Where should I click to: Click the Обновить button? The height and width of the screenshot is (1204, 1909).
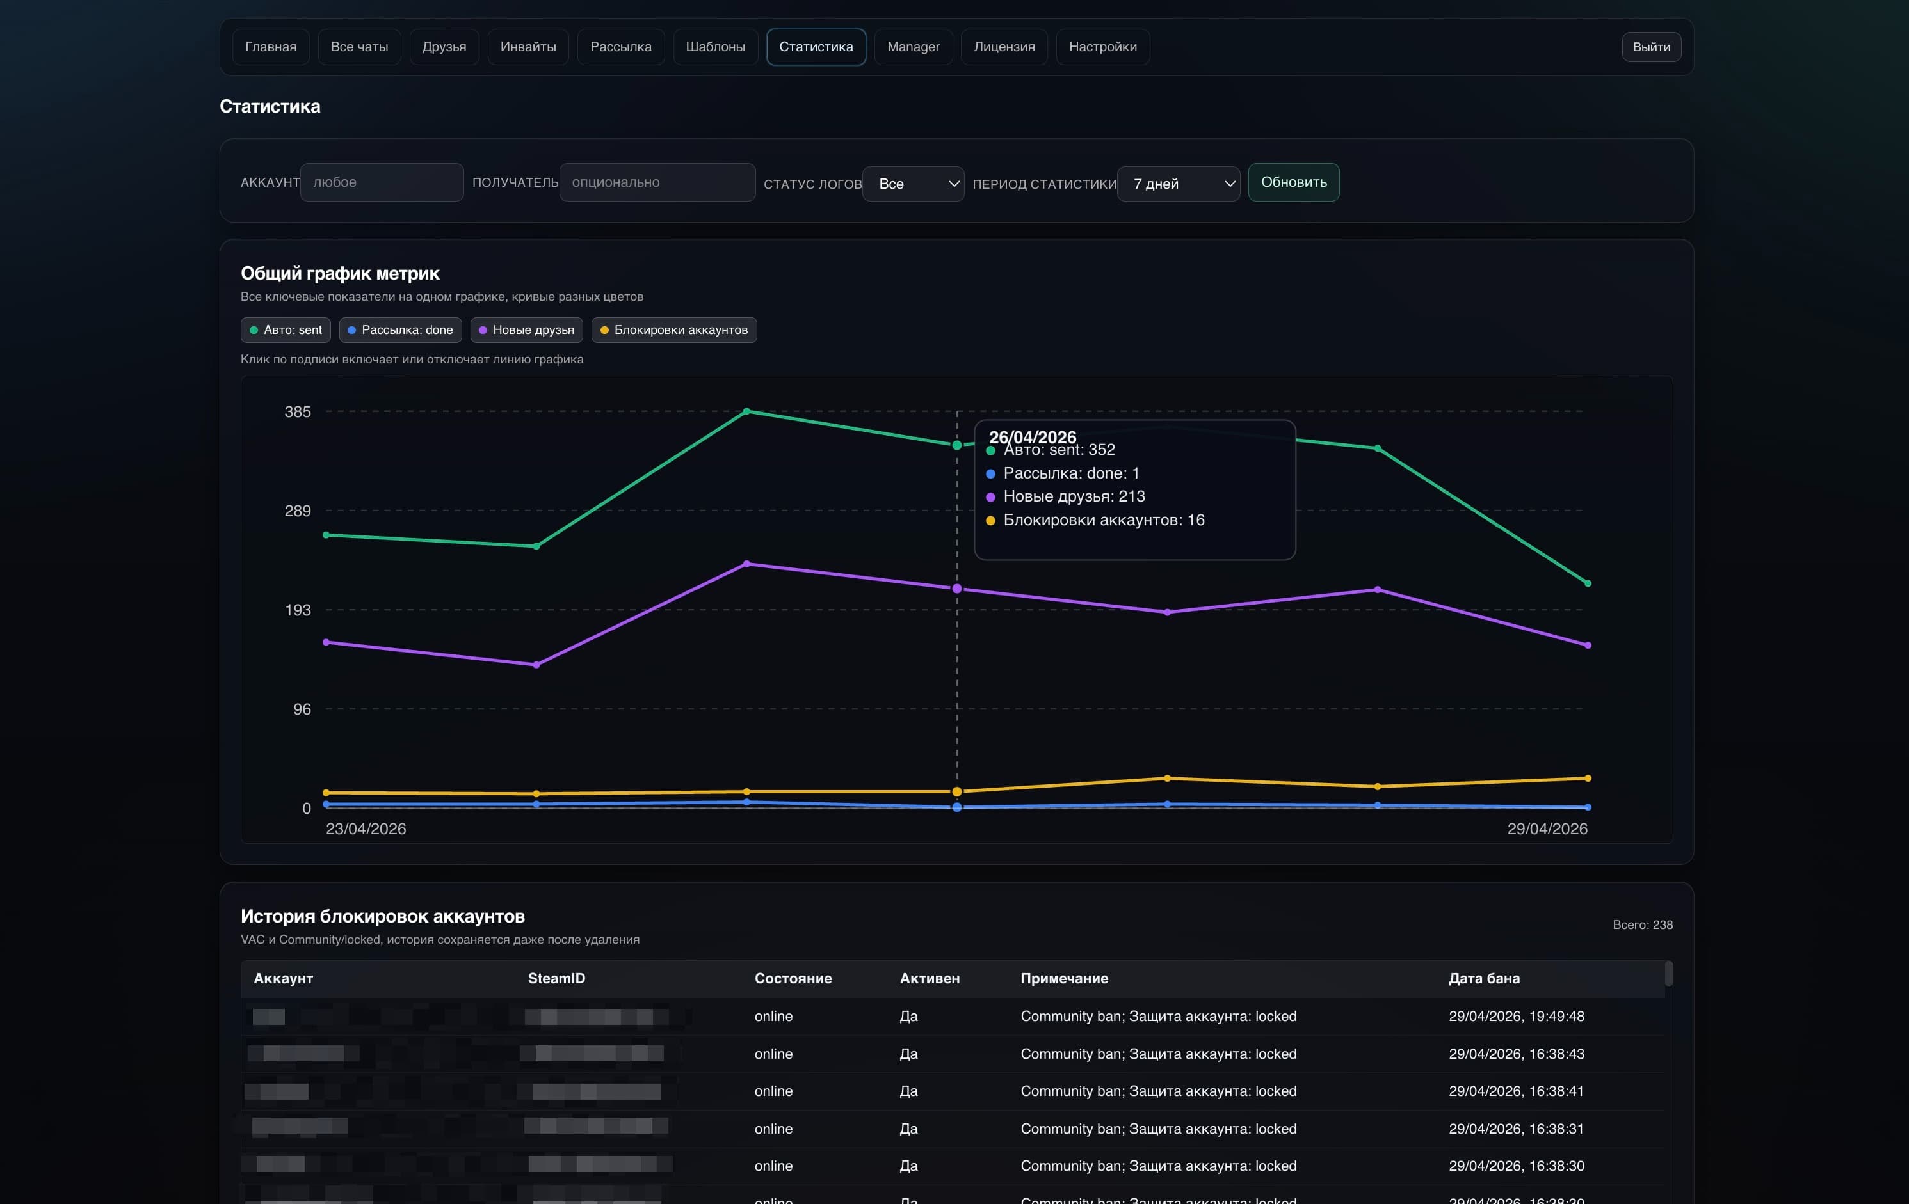tap(1294, 182)
